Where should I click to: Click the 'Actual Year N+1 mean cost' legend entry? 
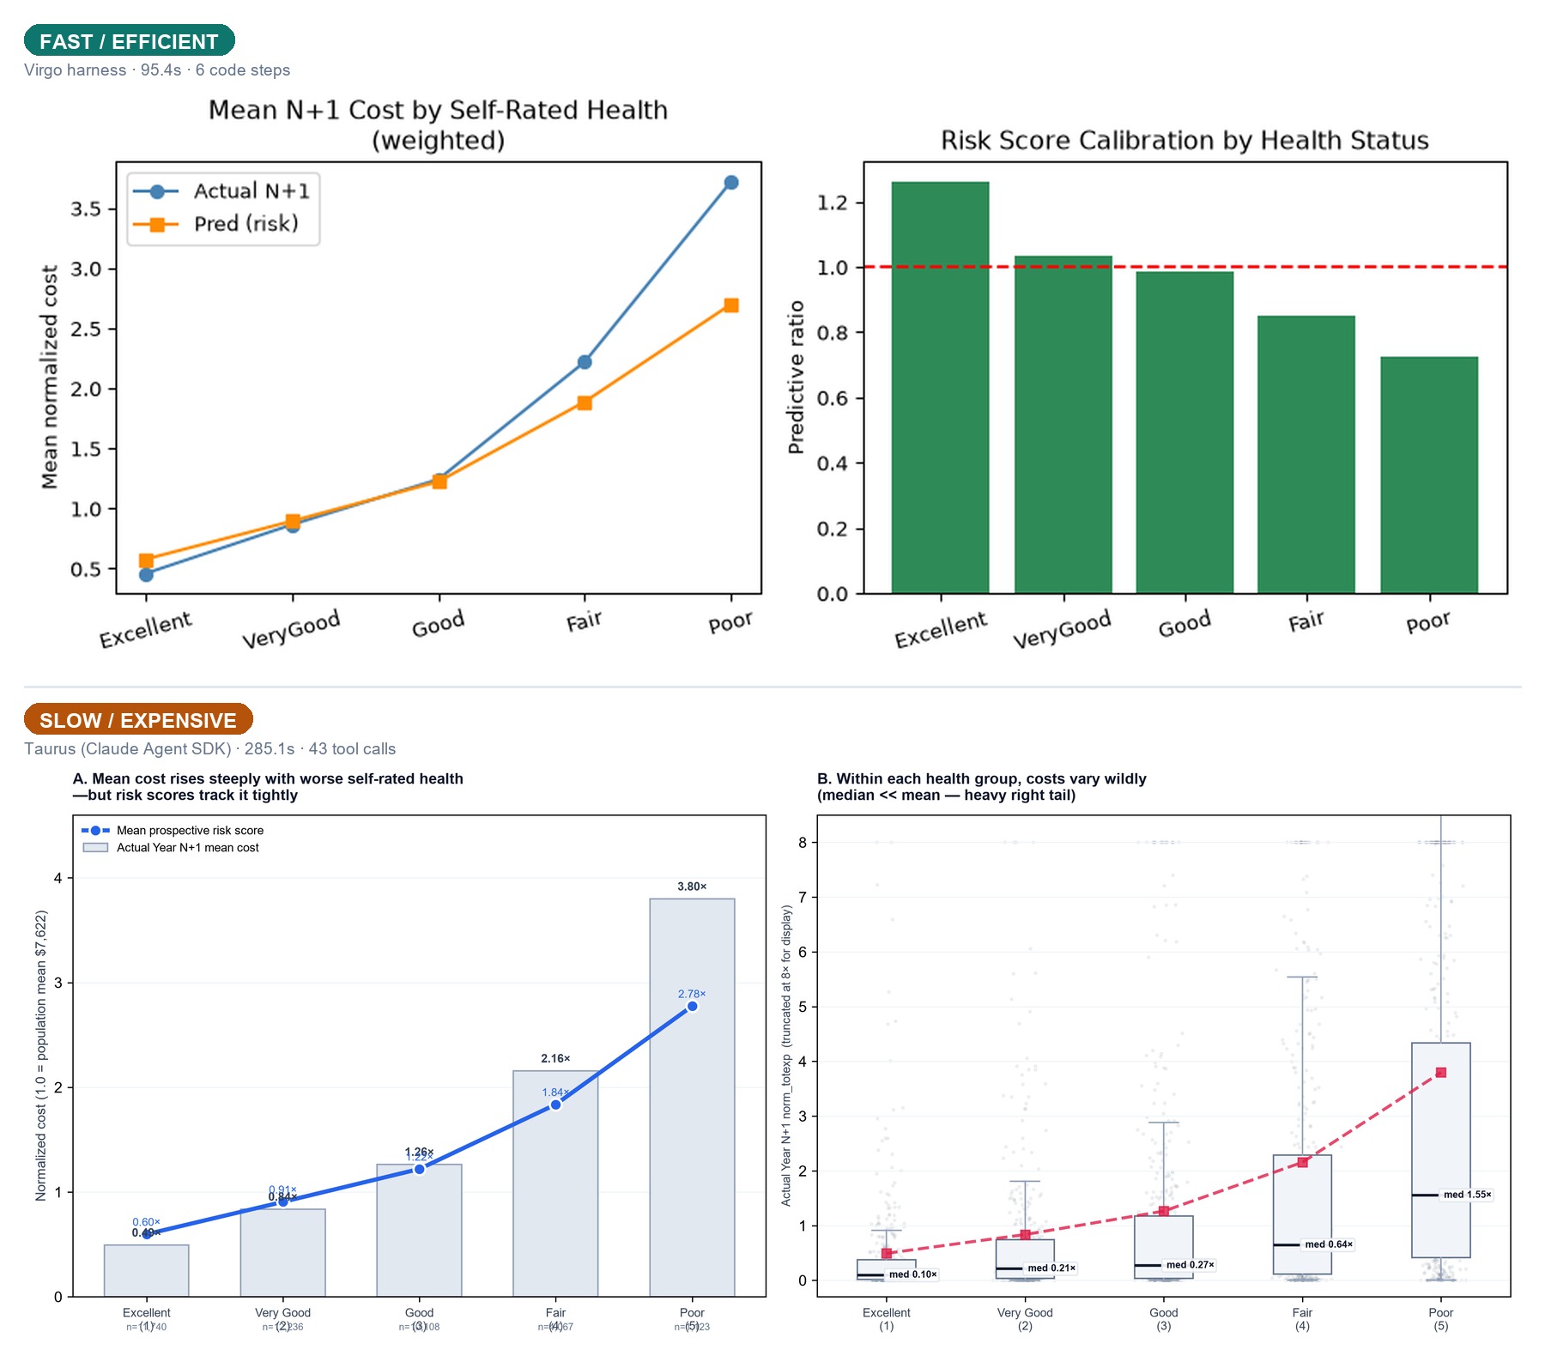click(x=171, y=848)
